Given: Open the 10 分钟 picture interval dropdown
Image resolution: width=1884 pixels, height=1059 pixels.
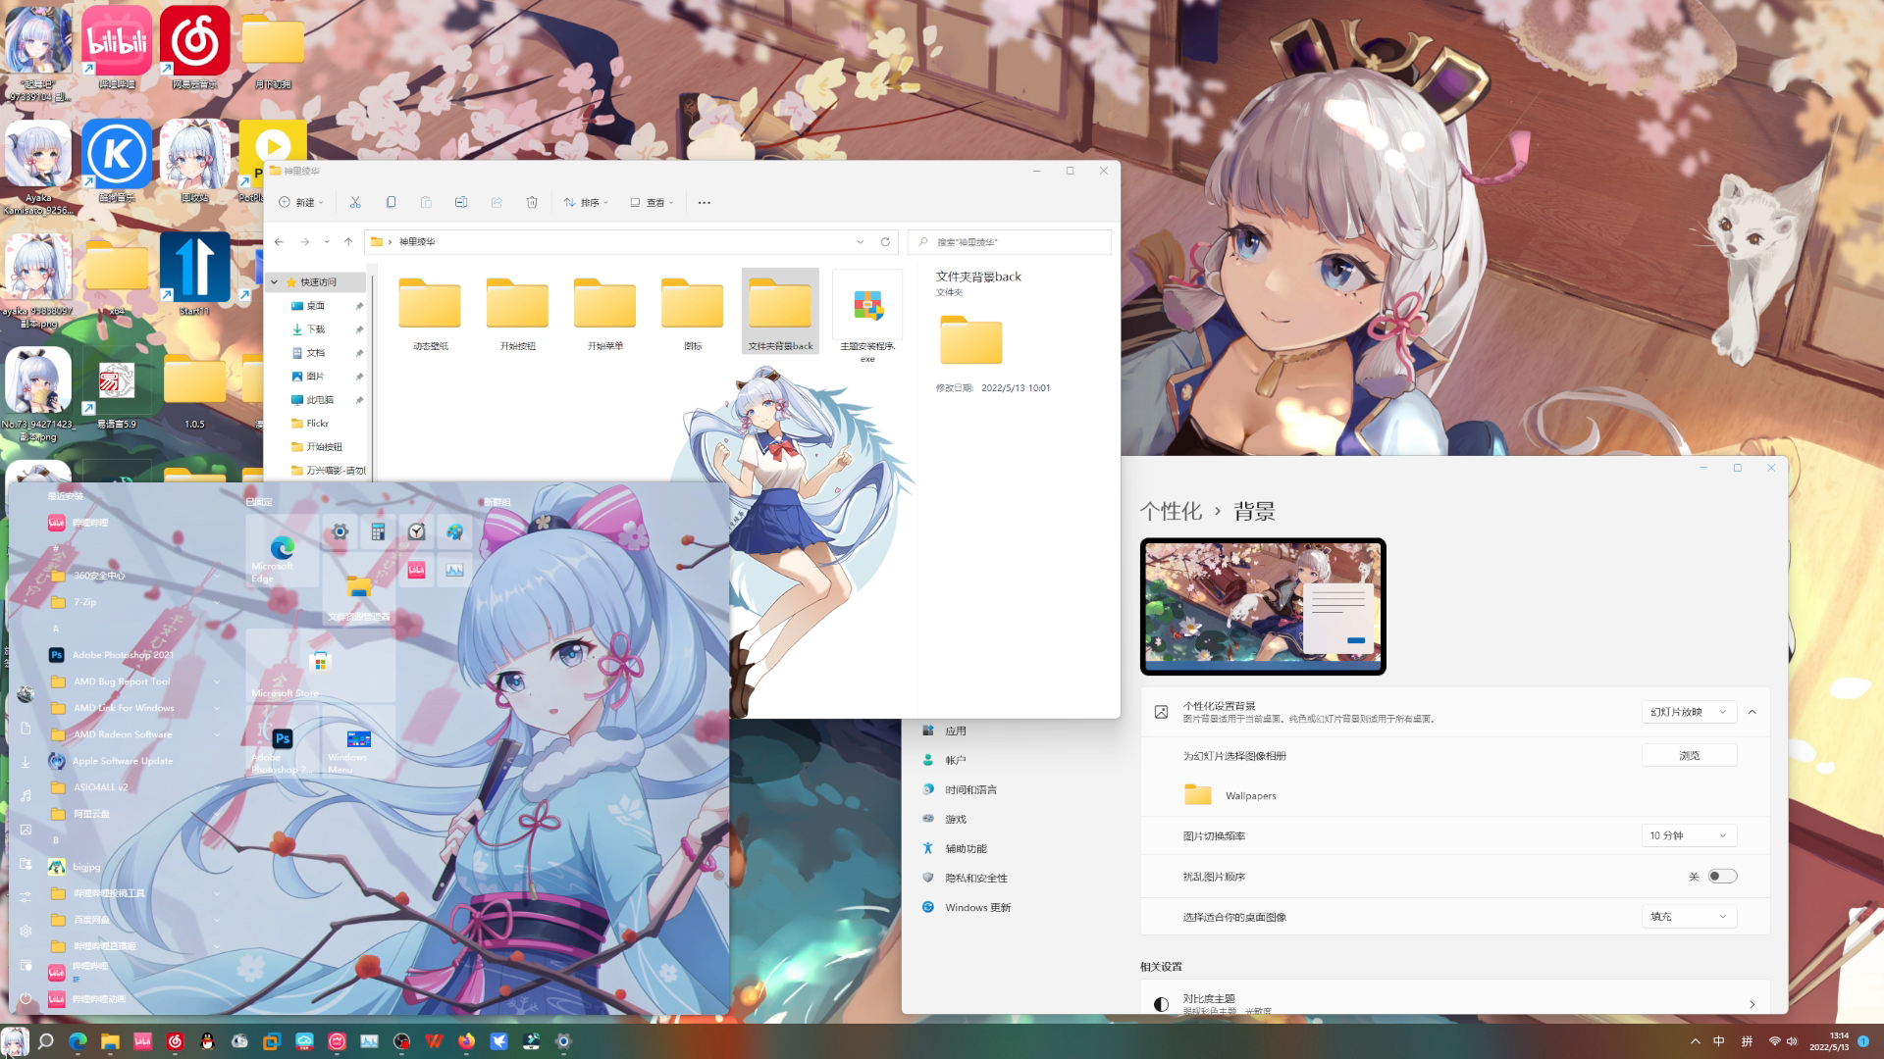Looking at the screenshot, I should pyautogui.click(x=1688, y=835).
